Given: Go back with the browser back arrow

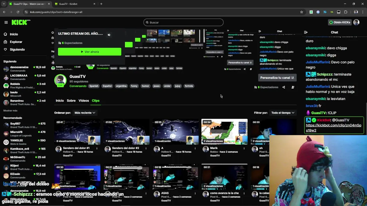Looking at the screenshot, I should pos(4,12).
